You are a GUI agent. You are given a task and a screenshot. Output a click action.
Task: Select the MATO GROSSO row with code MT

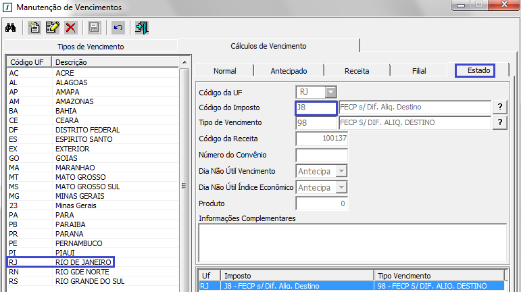[93, 177]
